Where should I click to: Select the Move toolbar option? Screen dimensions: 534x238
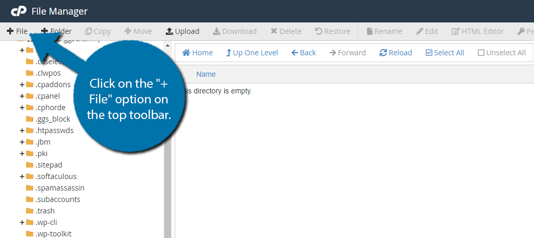point(138,31)
